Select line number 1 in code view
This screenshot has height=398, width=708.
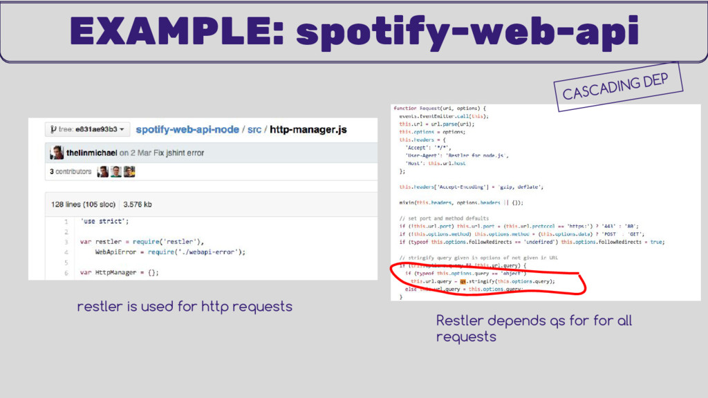click(x=66, y=222)
